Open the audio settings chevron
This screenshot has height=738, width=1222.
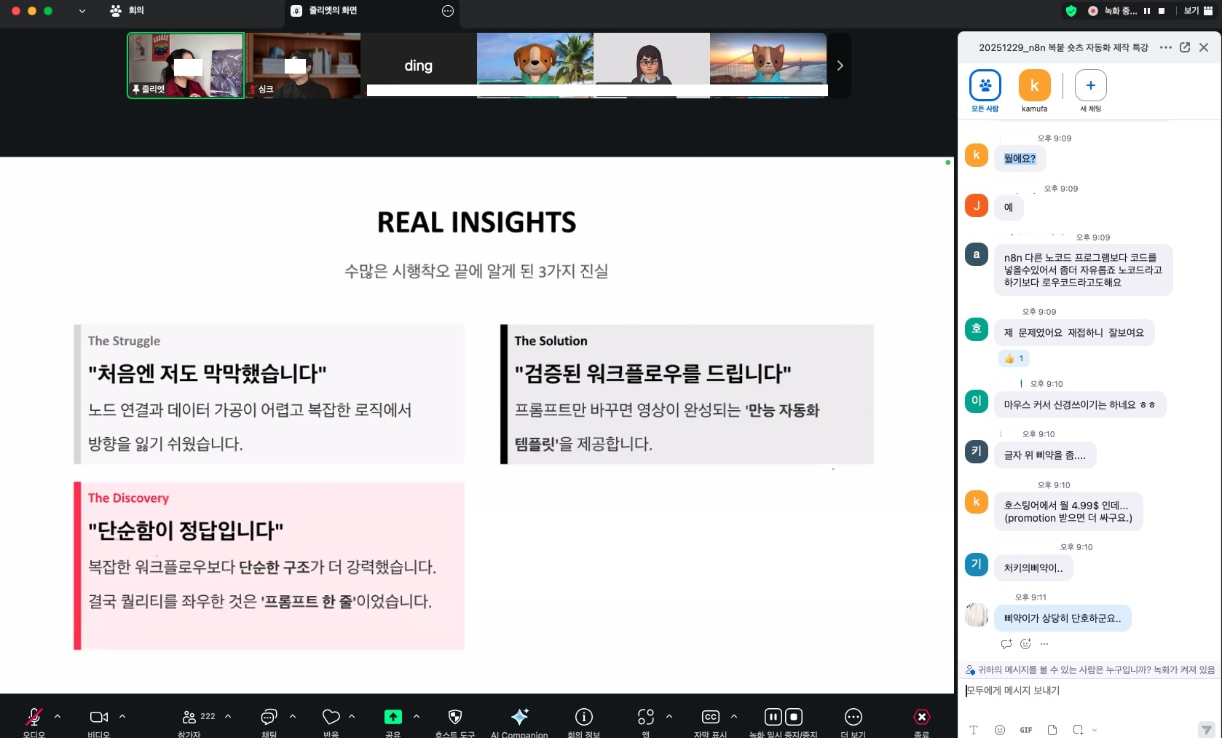click(58, 717)
